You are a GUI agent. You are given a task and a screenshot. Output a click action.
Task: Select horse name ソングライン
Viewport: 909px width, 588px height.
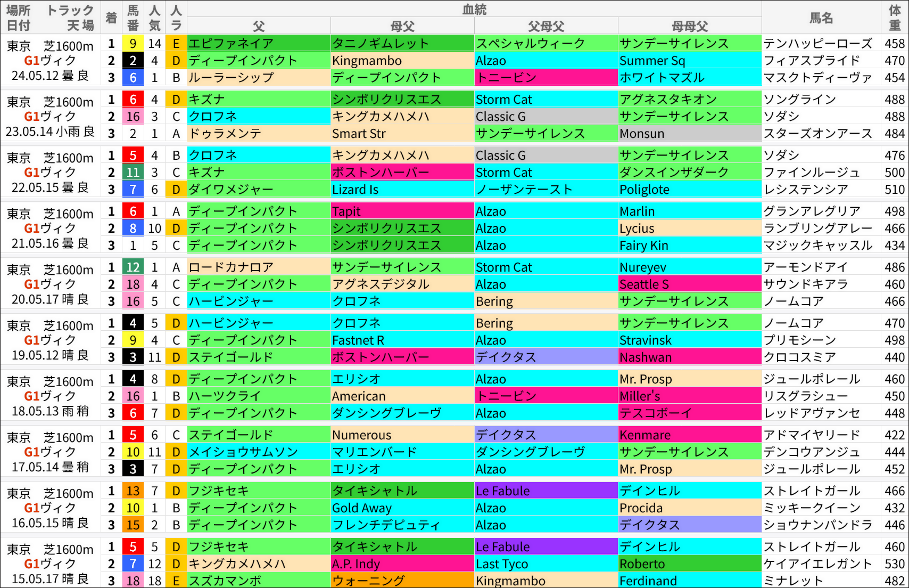tap(821, 100)
